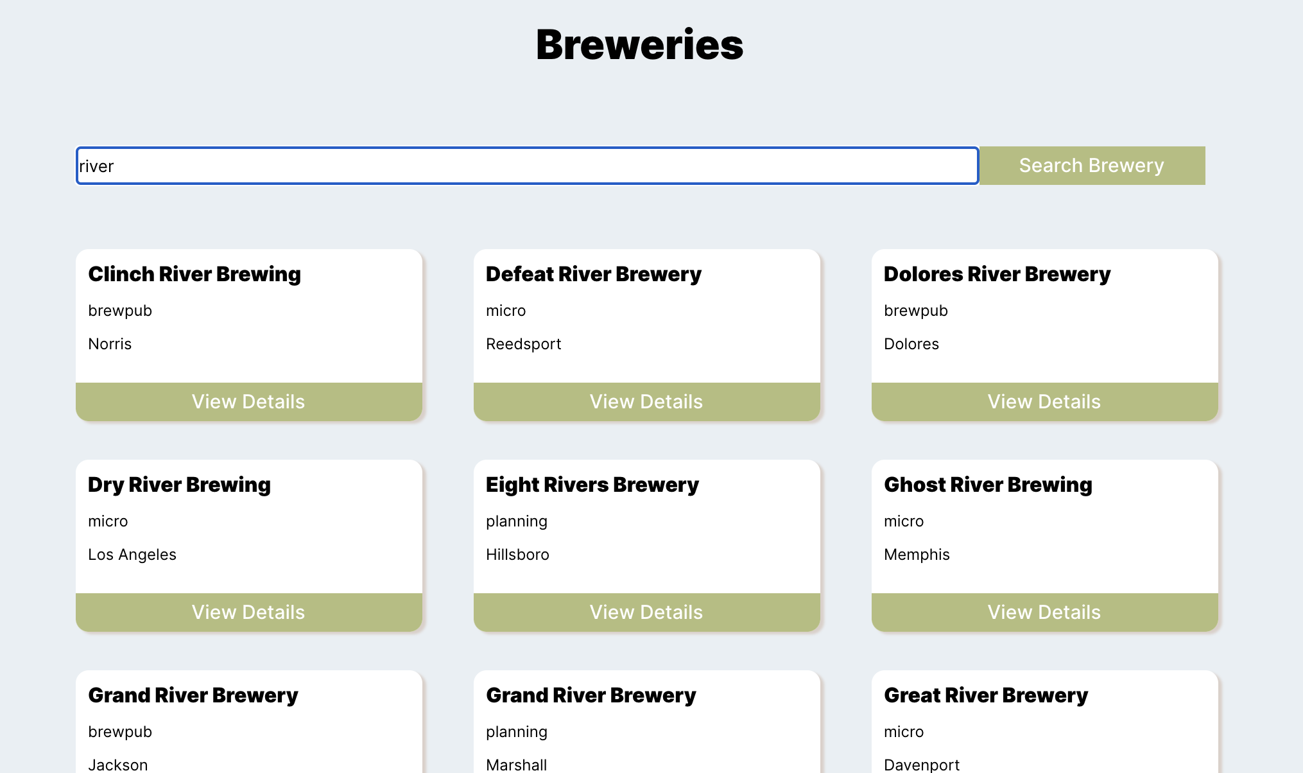Select the Dolores River Brewery title
This screenshot has height=773, width=1303.
coord(997,274)
